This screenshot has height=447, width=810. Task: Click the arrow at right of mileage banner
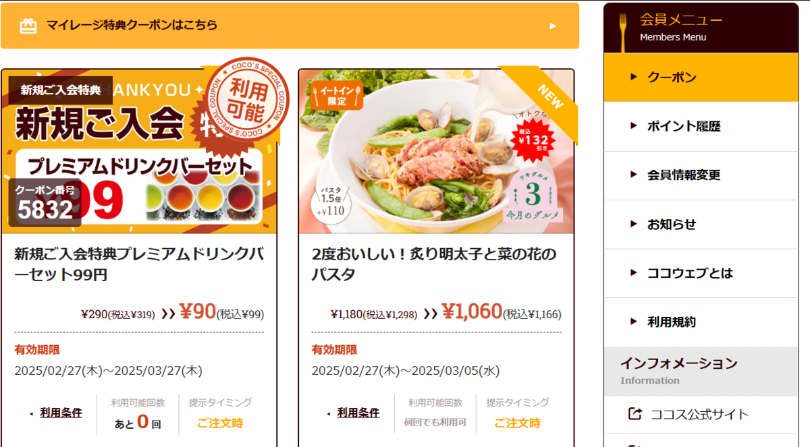click(x=553, y=26)
